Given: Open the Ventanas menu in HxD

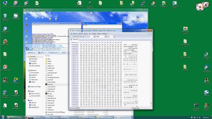Looking at the screenshot, I should tap(104, 34).
